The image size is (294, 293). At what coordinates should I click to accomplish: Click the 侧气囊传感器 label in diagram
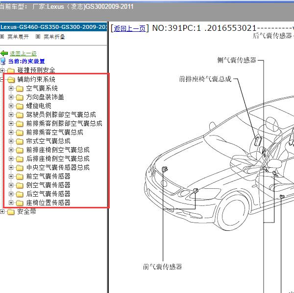[x=237, y=60]
